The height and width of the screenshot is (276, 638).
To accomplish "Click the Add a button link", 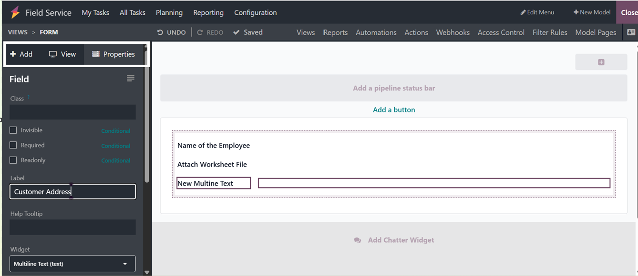I will click(x=394, y=110).
